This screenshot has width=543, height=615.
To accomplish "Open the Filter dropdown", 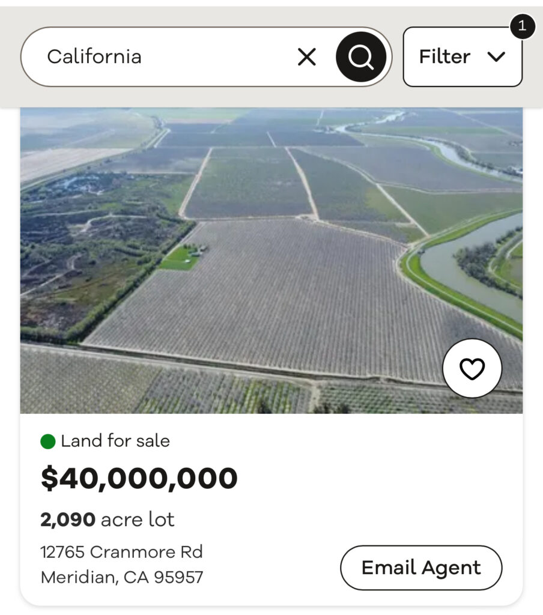I will [462, 57].
